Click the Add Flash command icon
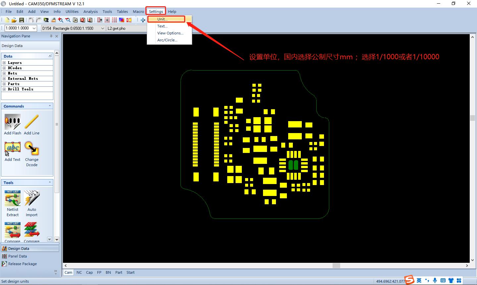This screenshot has width=477, height=285. point(13,122)
